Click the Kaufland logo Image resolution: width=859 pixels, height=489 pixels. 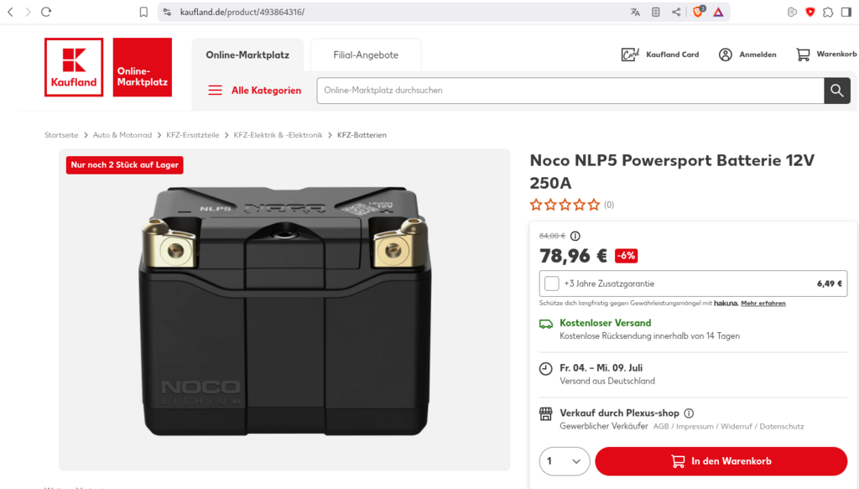(74, 67)
